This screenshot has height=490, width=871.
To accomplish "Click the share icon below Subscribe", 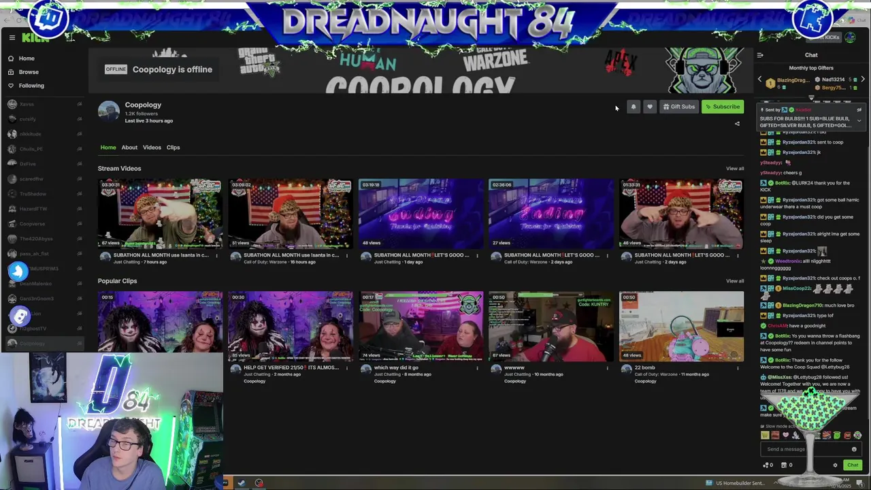I will pos(737,124).
